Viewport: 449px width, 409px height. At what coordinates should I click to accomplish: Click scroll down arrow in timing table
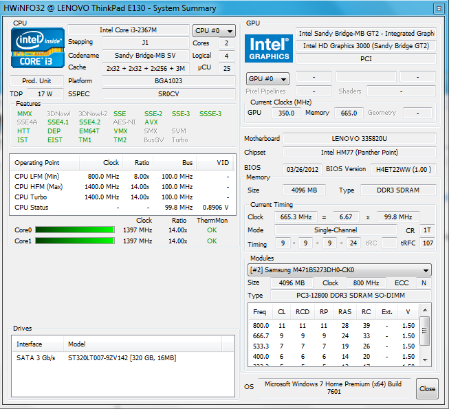click(425, 360)
